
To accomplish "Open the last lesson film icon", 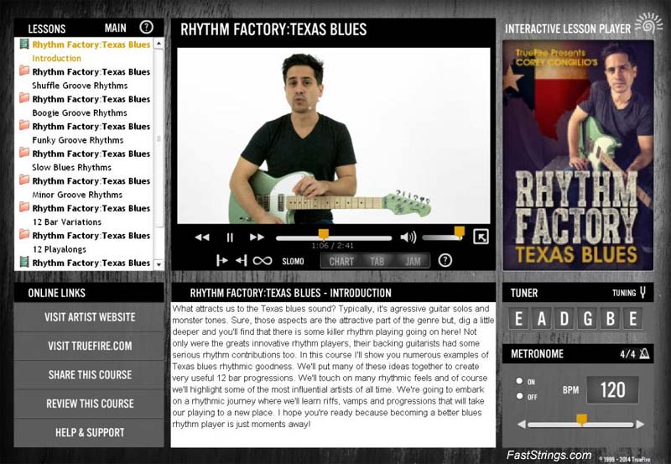I will pyautogui.click(x=24, y=262).
